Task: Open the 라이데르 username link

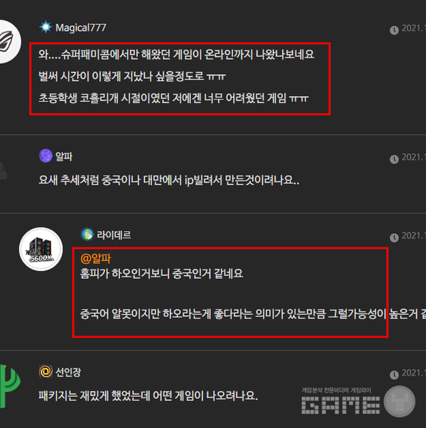Action: click(114, 235)
